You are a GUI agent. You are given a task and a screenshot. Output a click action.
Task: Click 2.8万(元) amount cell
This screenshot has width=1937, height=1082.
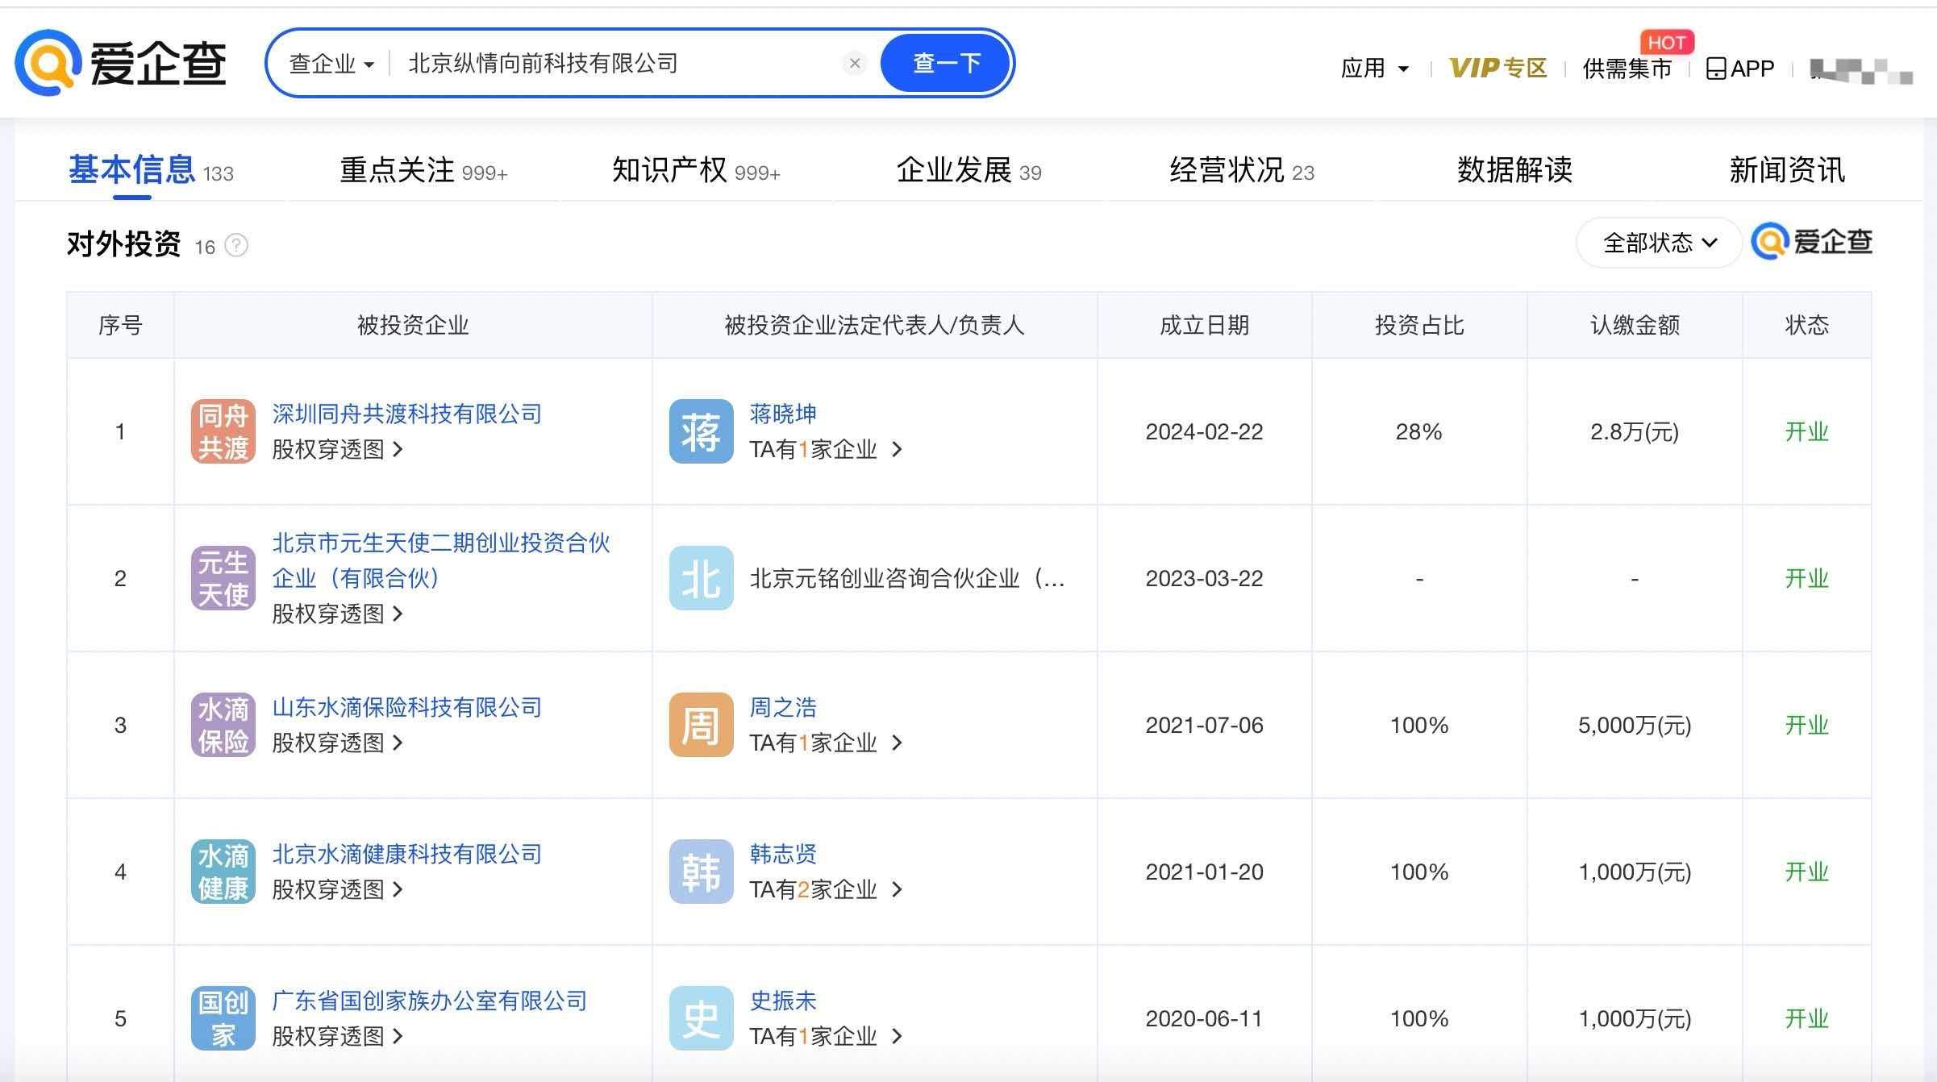[1635, 431]
